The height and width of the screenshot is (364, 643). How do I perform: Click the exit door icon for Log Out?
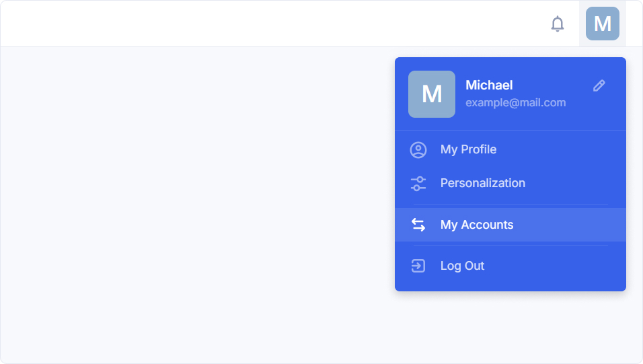[418, 266]
